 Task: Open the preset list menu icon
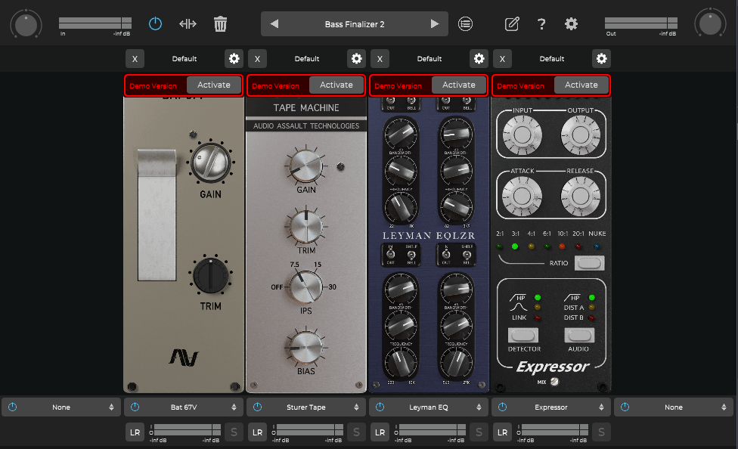465,23
